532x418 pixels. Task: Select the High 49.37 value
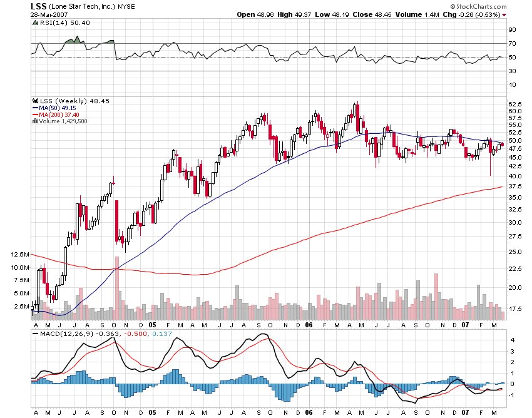coord(294,14)
